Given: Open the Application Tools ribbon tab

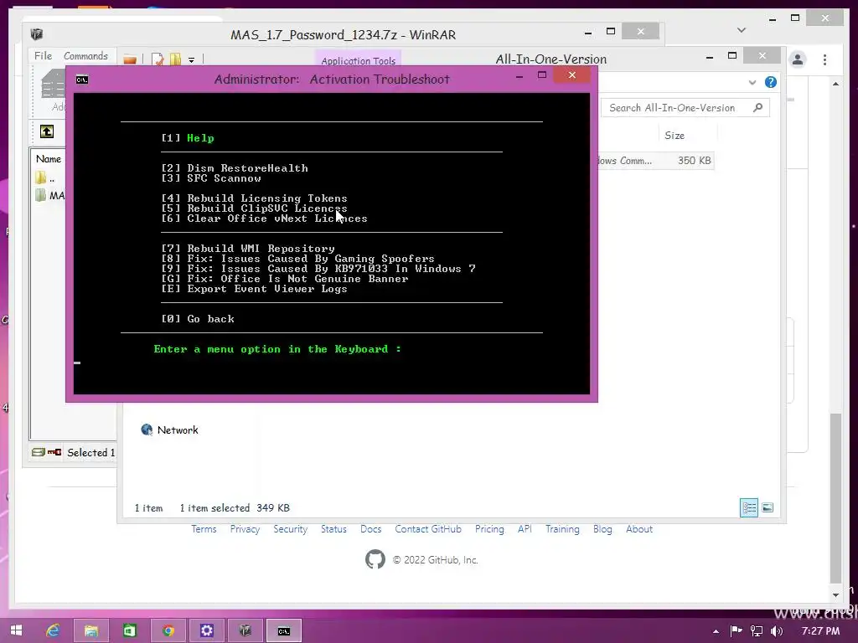Looking at the screenshot, I should tap(358, 60).
